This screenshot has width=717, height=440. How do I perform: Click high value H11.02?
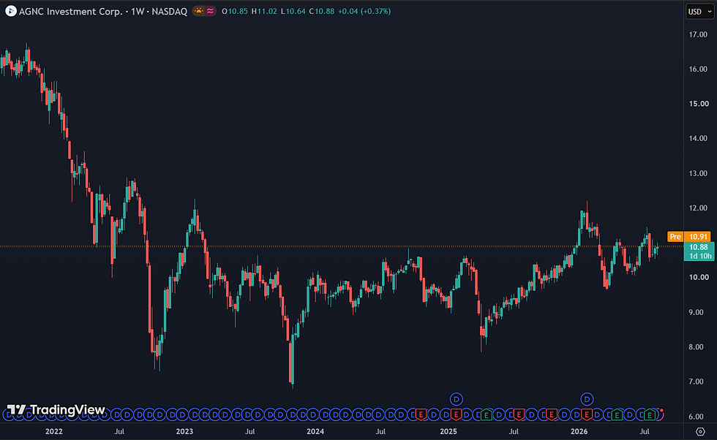264,12
